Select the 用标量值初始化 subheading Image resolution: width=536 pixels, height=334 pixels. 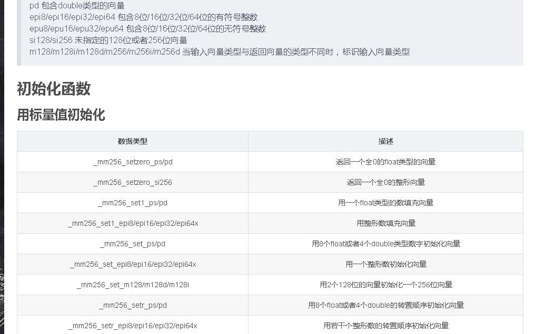[x=61, y=116]
